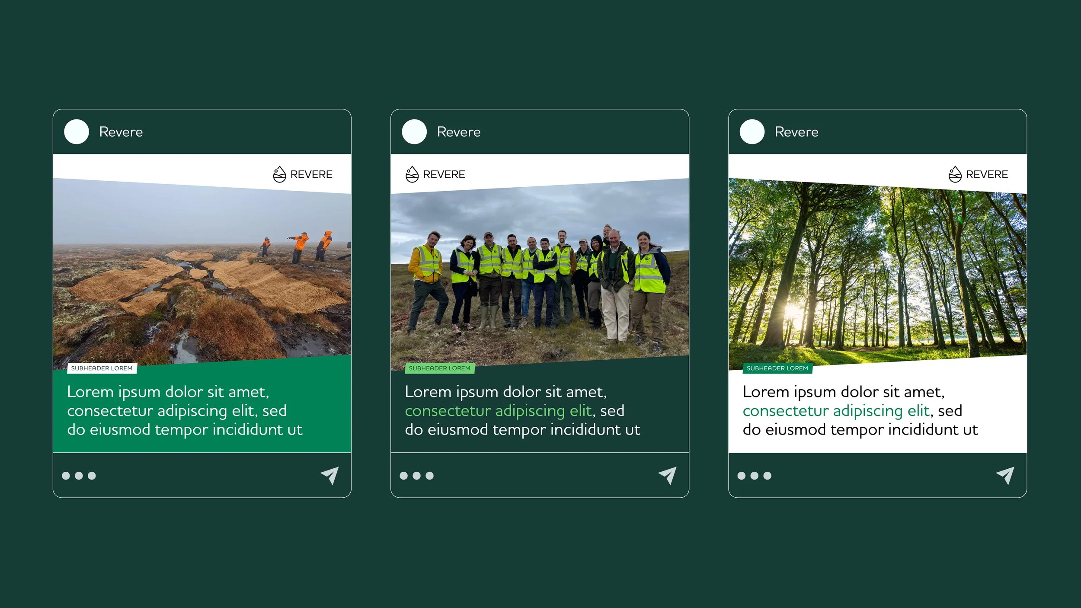
Task: Open the sunlit forest trees photo
Action: pyautogui.click(x=877, y=277)
